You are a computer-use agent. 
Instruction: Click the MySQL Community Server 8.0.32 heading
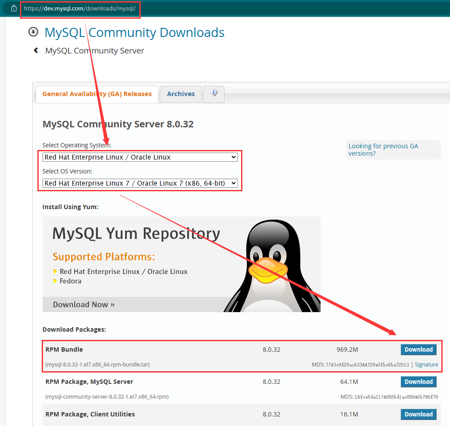(118, 124)
